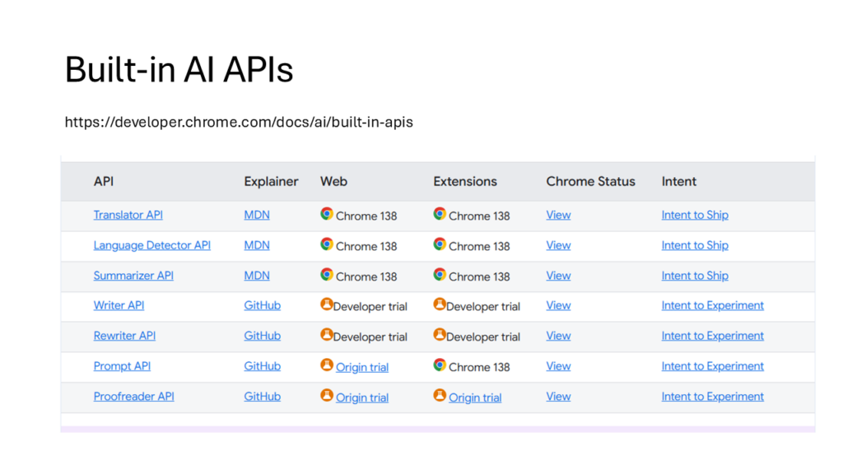Click Chrome icon in Summarizer API Extensions column
The image size is (843, 474).
[x=440, y=275]
